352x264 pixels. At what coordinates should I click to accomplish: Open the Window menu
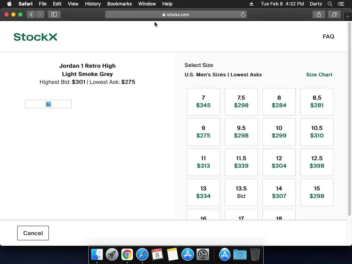(x=147, y=4)
